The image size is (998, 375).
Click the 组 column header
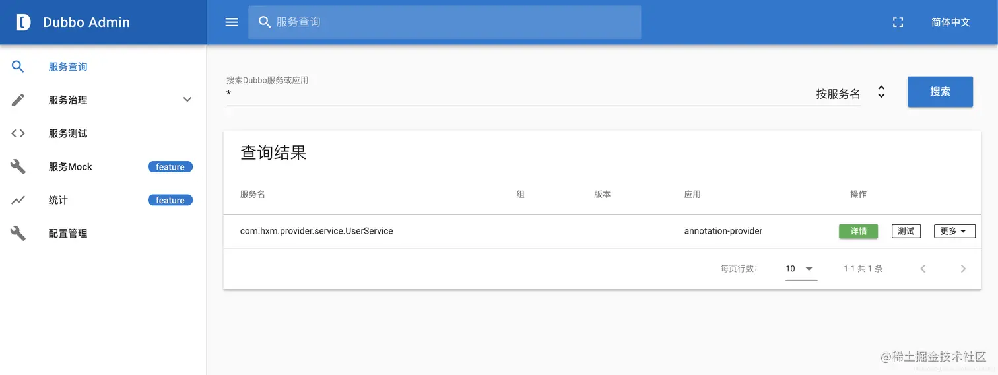point(520,194)
